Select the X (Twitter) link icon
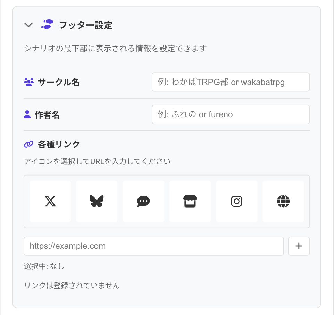Image resolution: width=334 pixels, height=315 pixels. click(50, 201)
